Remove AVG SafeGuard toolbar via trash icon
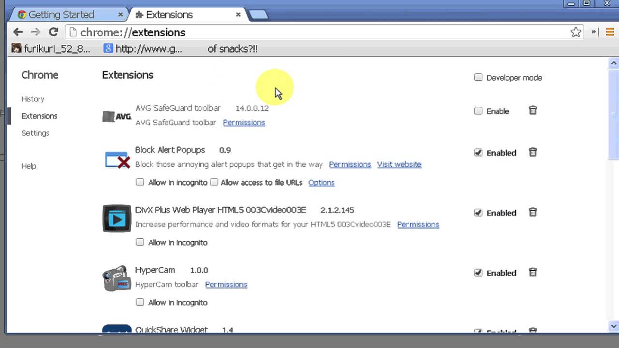Screen dimensions: 619x348 tap(532, 110)
